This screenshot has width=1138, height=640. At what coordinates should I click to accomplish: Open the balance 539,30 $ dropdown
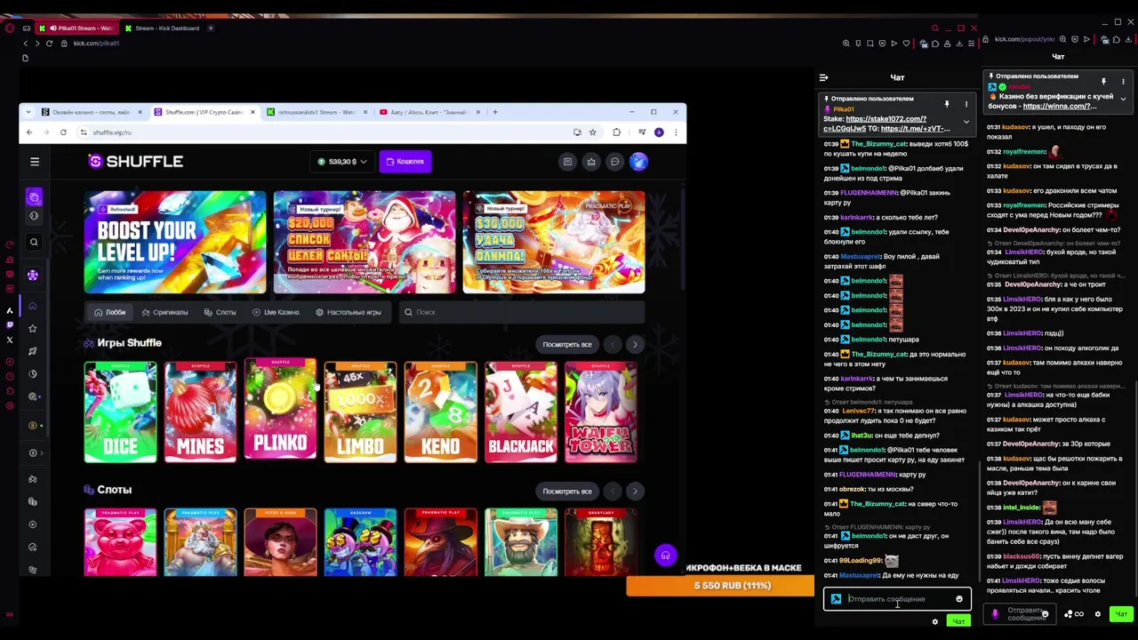(x=343, y=162)
